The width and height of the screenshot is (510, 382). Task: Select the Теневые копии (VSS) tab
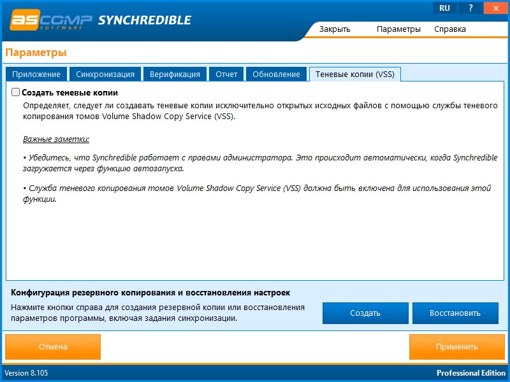pos(355,74)
